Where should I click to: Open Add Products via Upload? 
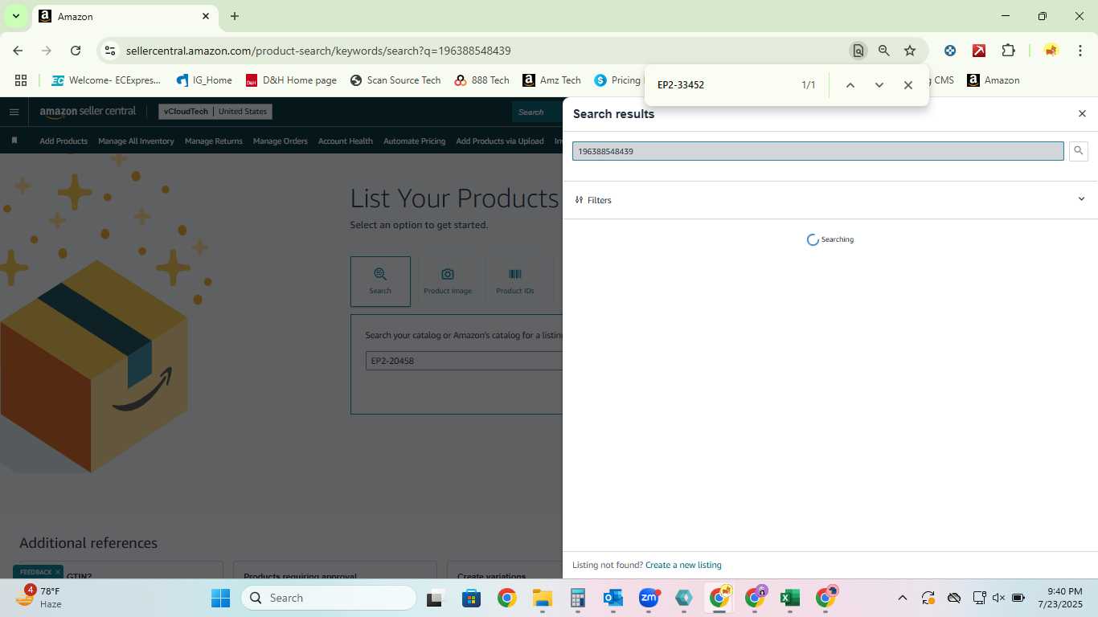point(500,141)
